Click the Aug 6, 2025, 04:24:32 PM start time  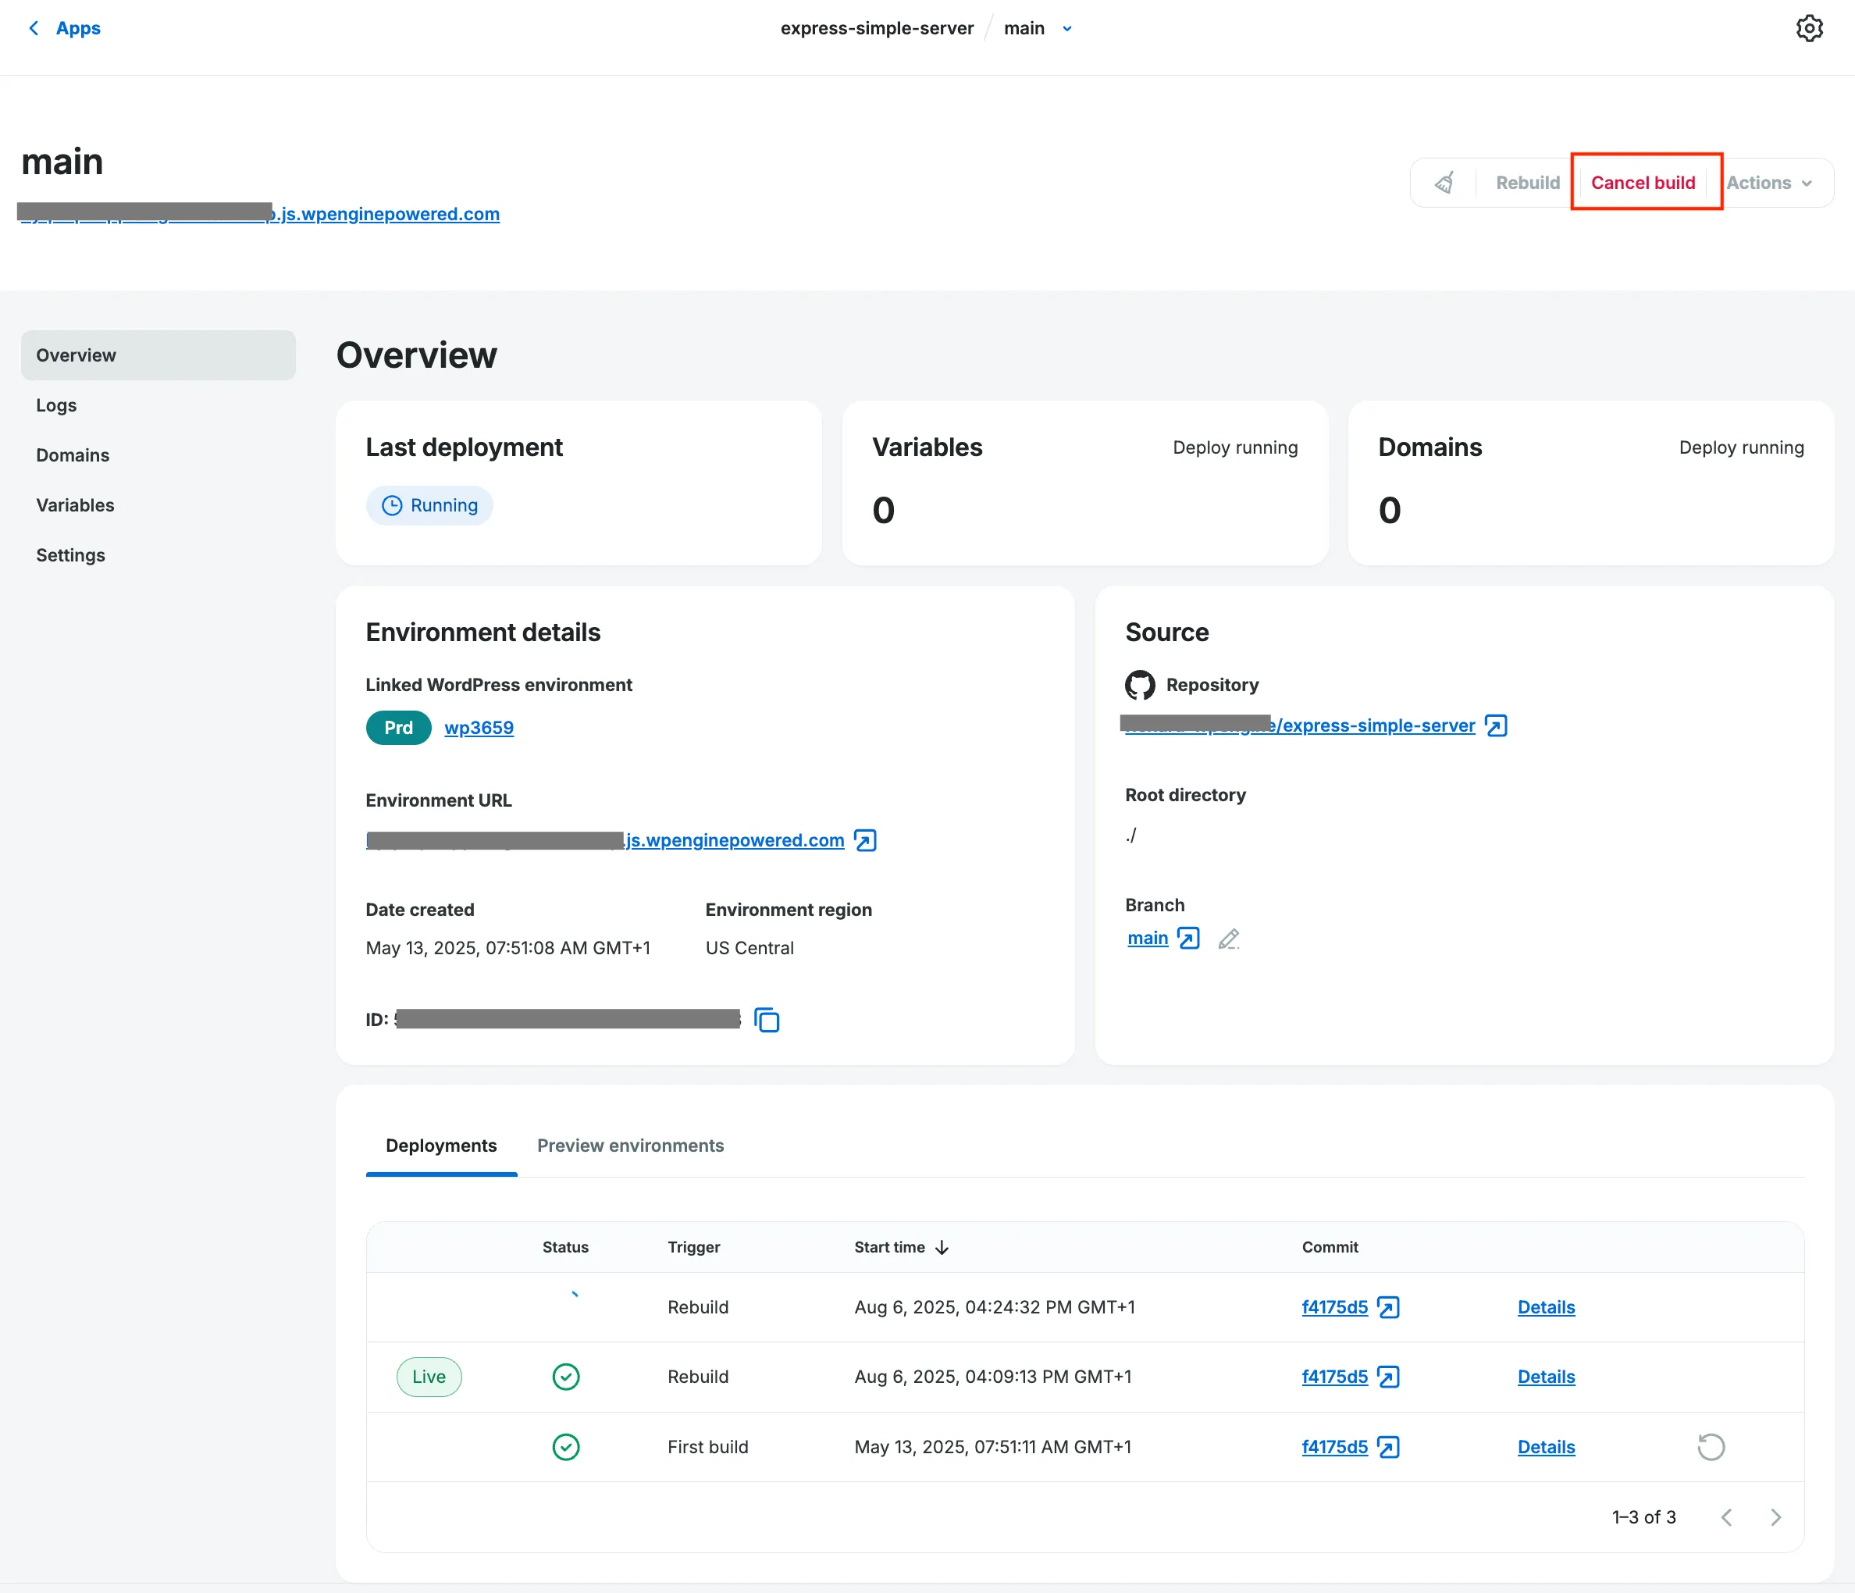(994, 1307)
